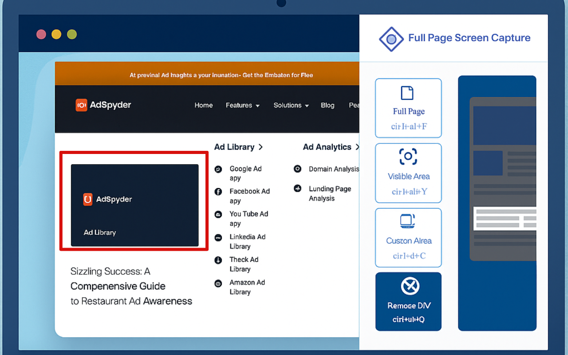The height and width of the screenshot is (355, 568).
Task: Click the Landing Page Analysis link
Action: coord(297,189)
